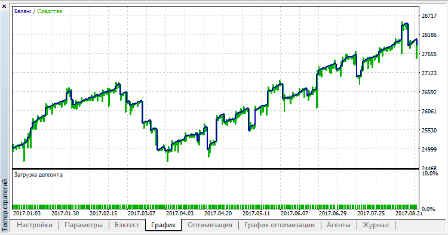Click the 2017.04.20 date label

(218, 213)
